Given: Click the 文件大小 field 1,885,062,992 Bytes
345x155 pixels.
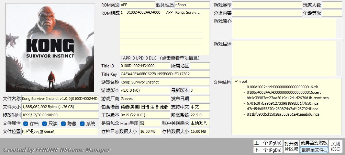Looking at the screenshot, I should tap(60, 107).
